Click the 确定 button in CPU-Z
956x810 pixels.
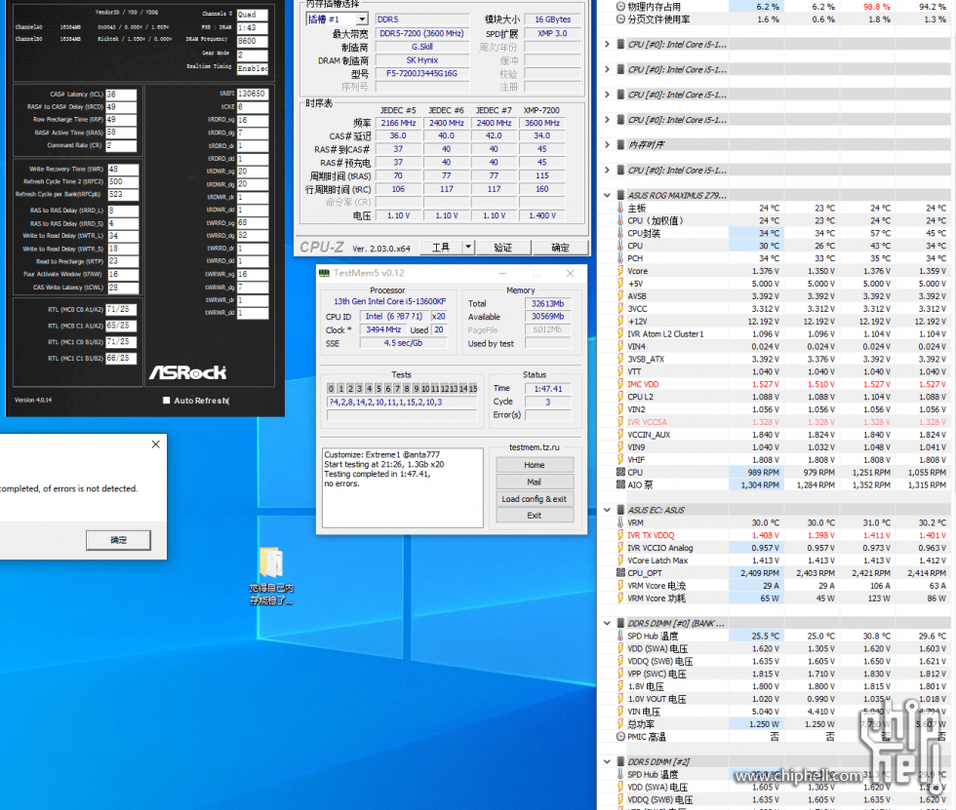point(560,247)
